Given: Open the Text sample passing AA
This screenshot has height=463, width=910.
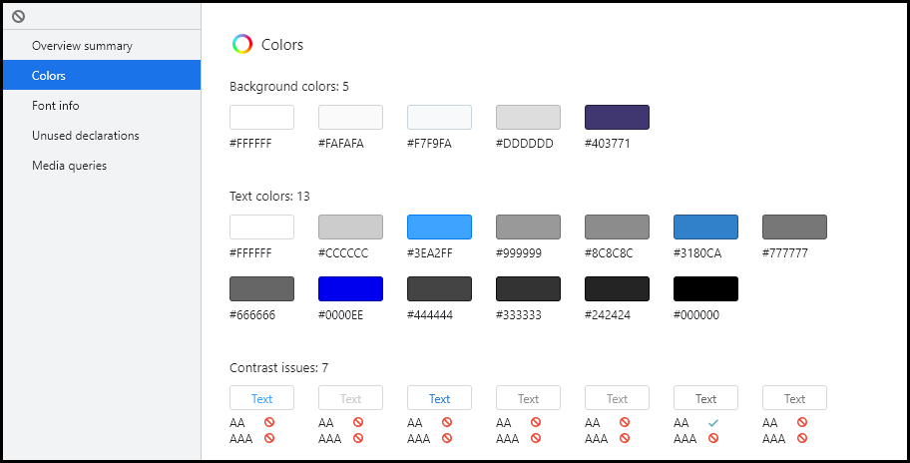Looking at the screenshot, I should (x=705, y=398).
